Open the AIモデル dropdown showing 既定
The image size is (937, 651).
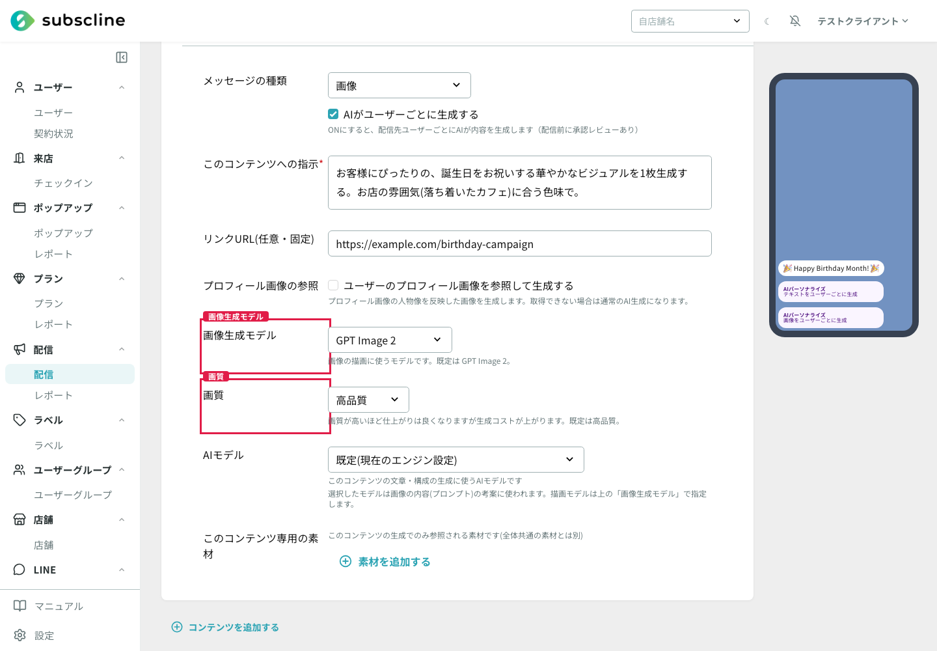(x=456, y=460)
